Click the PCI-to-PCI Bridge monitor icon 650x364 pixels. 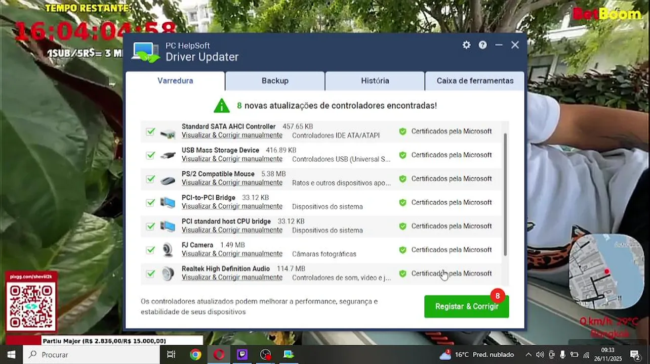point(168,203)
